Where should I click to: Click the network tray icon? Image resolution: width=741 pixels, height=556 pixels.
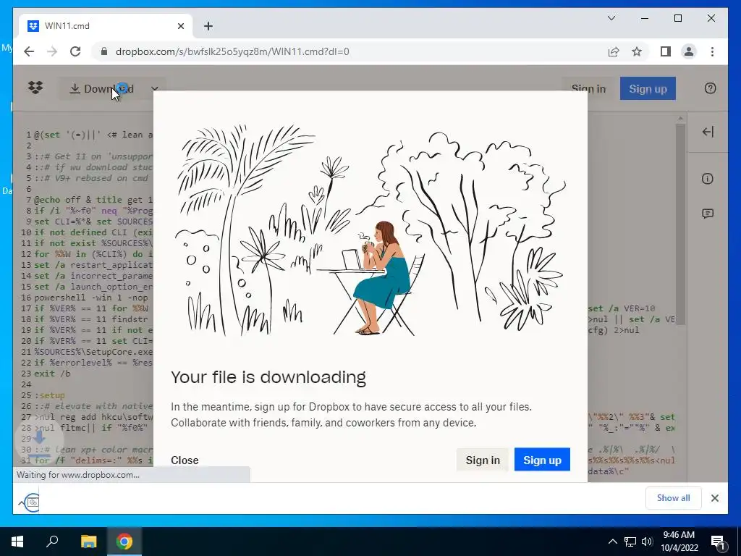630,542
